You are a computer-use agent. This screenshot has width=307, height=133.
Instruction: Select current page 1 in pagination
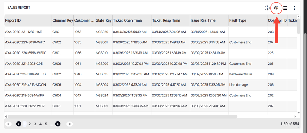[25, 124]
